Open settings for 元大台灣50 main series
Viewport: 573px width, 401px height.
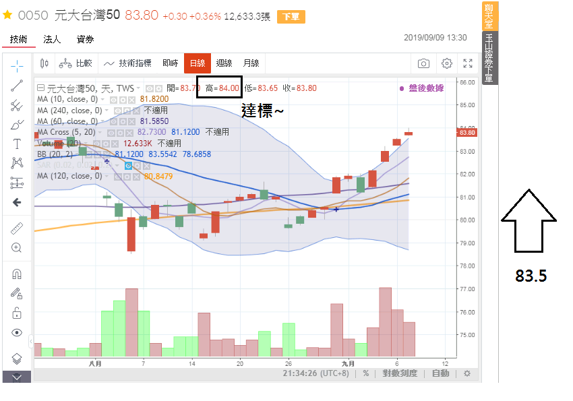coord(158,89)
